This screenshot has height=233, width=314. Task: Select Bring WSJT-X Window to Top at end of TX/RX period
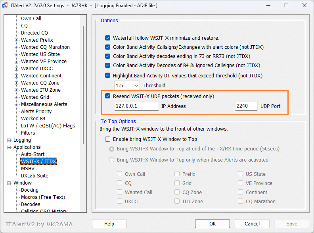[111, 149]
